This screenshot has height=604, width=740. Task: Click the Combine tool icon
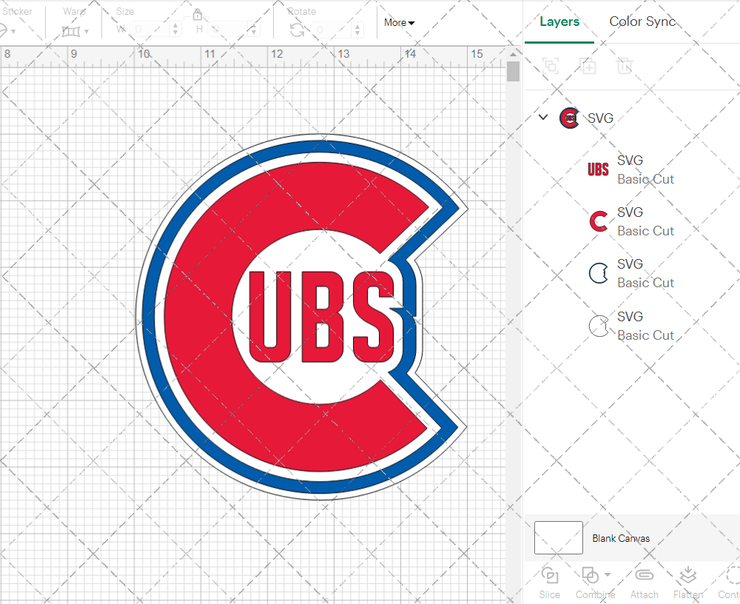(590, 575)
